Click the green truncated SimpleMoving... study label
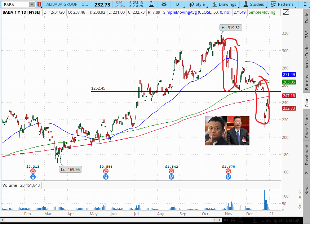Viewport: 310px width, 226px height. coord(263,13)
